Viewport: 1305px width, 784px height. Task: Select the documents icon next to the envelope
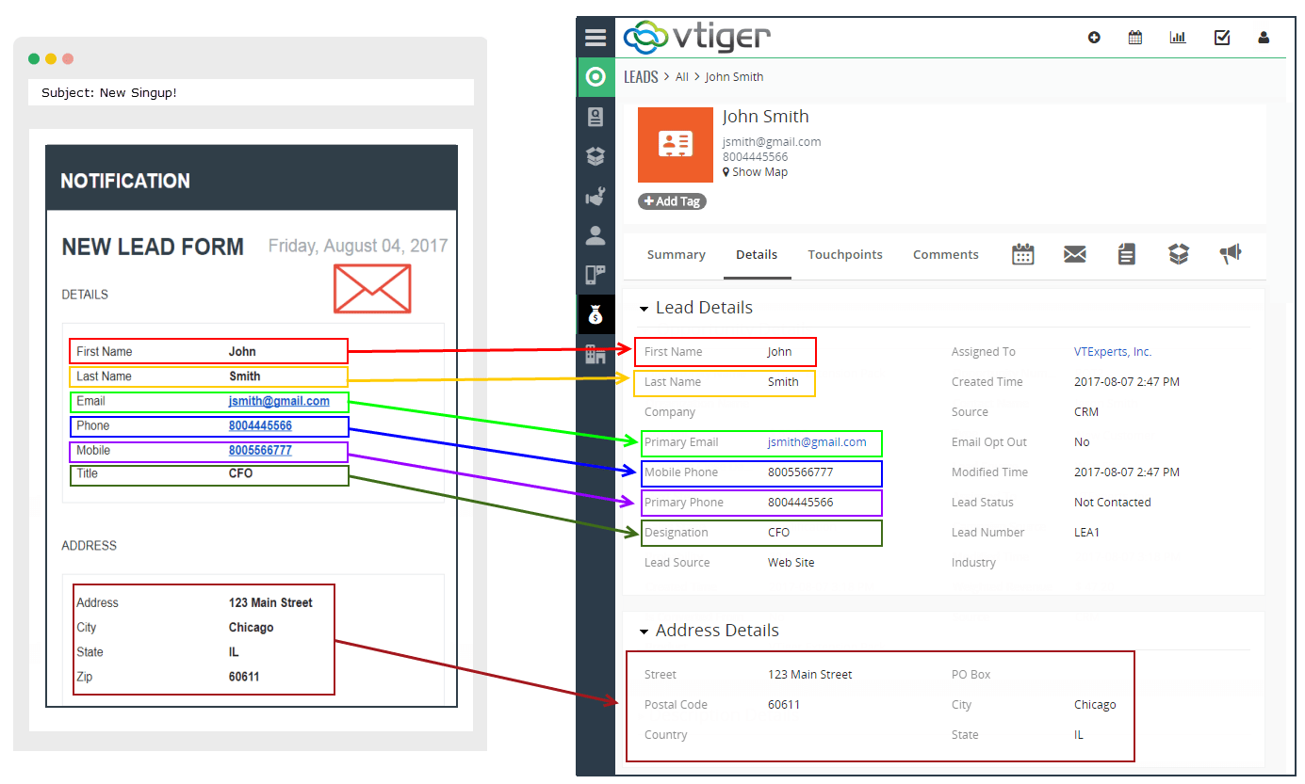(1127, 254)
